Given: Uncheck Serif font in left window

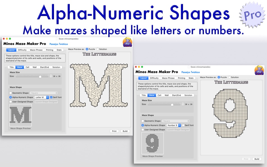Looking at the screenshot, I should click(51, 97).
